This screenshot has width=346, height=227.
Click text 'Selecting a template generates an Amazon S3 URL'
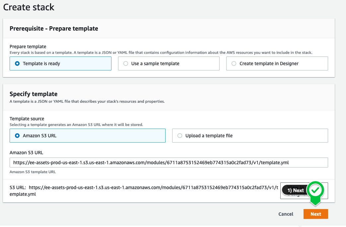pos(76,125)
